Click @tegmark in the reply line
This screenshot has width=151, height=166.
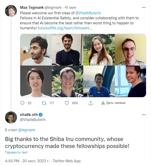(26, 130)
